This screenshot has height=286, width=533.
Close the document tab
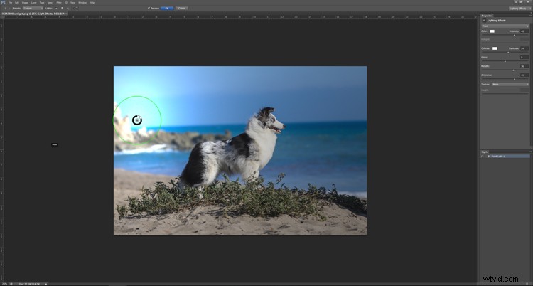[x=66, y=14]
